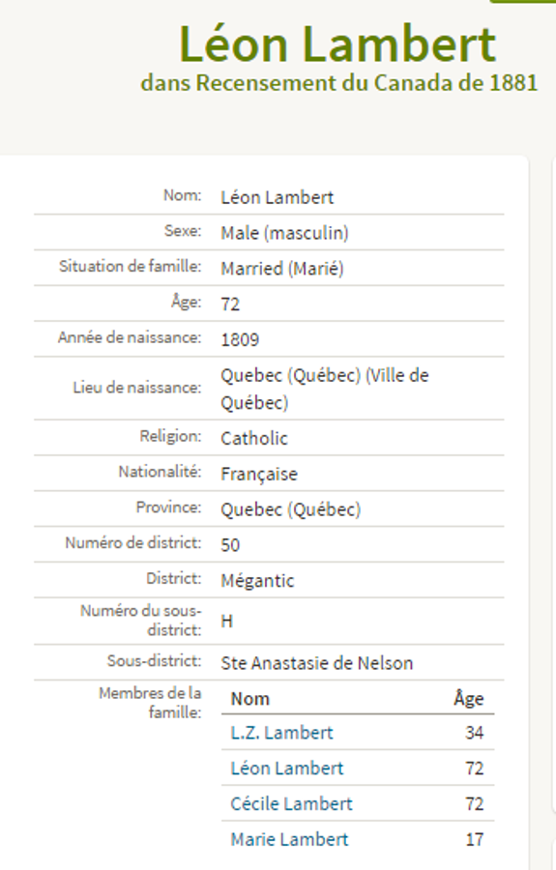Select the Ville de Québec birthplace value
The height and width of the screenshot is (870, 556).
pyautogui.click(x=325, y=389)
